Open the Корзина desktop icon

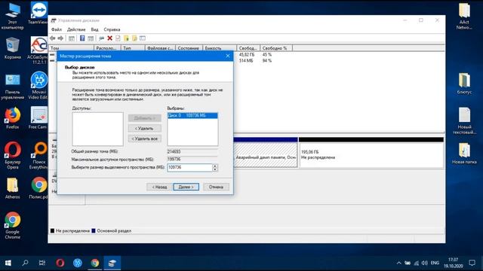pos(12,48)
